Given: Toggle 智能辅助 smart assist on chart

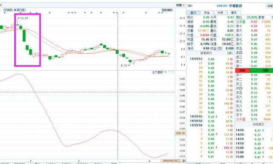Looking at the screenshot, I should (x=167, y=10).
